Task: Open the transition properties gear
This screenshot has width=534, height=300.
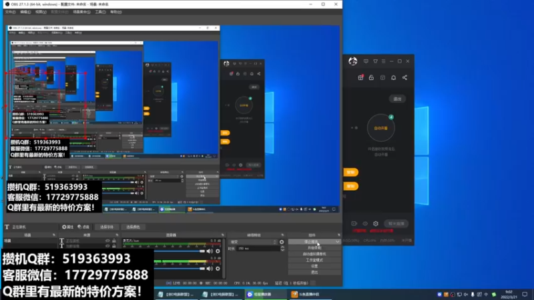Action: click(x=282, y=242)
